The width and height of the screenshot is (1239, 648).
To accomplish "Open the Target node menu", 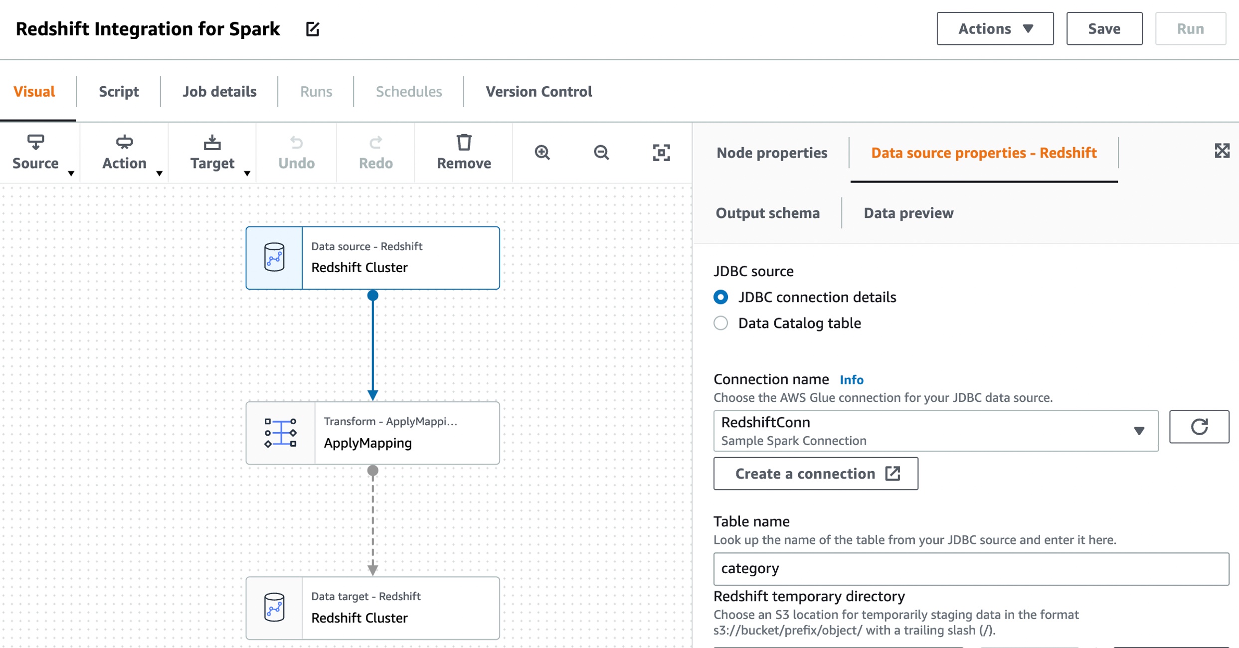I will pos(212,153).
